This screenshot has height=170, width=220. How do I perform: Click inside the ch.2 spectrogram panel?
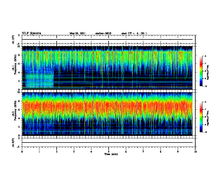(x=107, y=114)
